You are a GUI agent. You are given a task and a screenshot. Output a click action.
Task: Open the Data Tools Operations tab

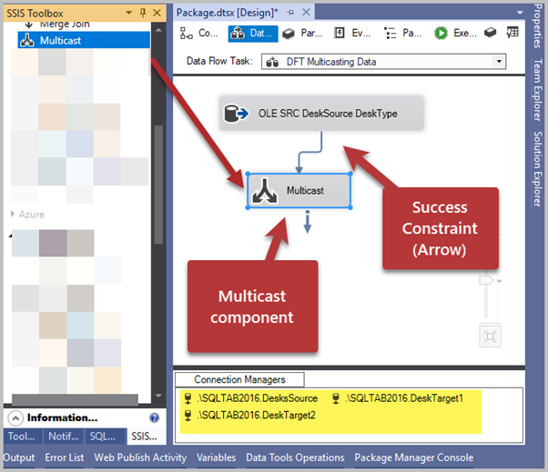295,457
